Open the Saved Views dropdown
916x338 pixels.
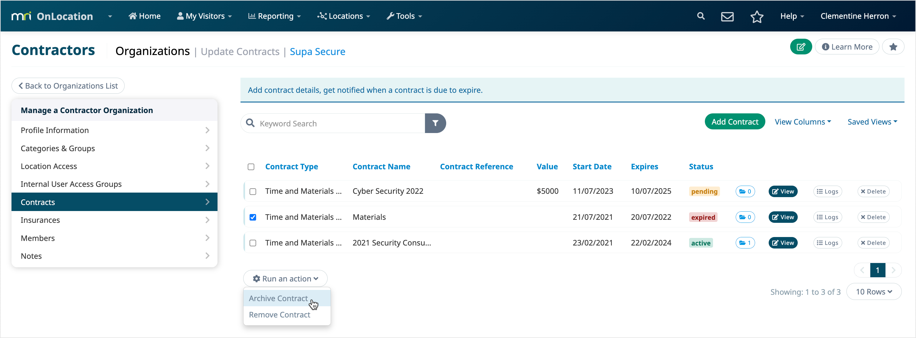pyautogui.click(x=872, y=122)
